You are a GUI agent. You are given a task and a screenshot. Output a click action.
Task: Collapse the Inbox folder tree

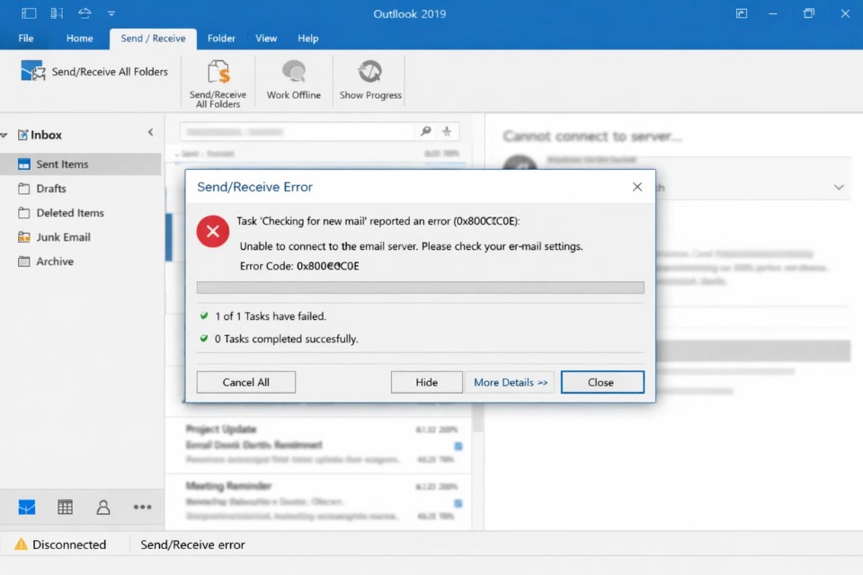click(x=150, y=132)
